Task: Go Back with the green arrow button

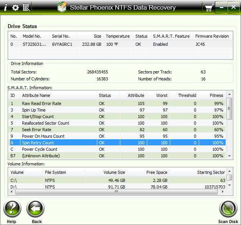Action: (x=35, y=209)
